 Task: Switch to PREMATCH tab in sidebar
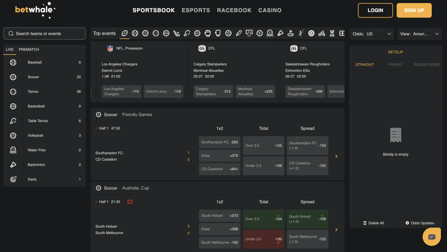(29, 50)
